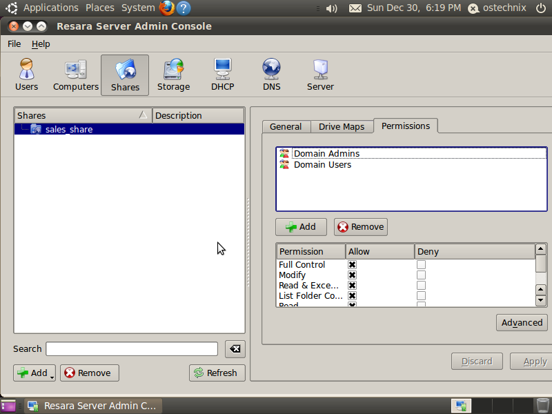The height and width of the screenshot is (414, 552).
Task: Check Deny for Modify permission
Action: (x=421, y=275)
